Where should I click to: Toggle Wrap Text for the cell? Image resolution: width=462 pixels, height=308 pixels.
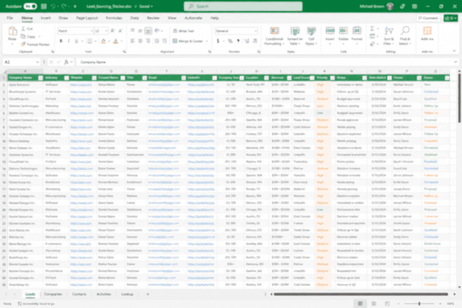[x=183, y=31]
